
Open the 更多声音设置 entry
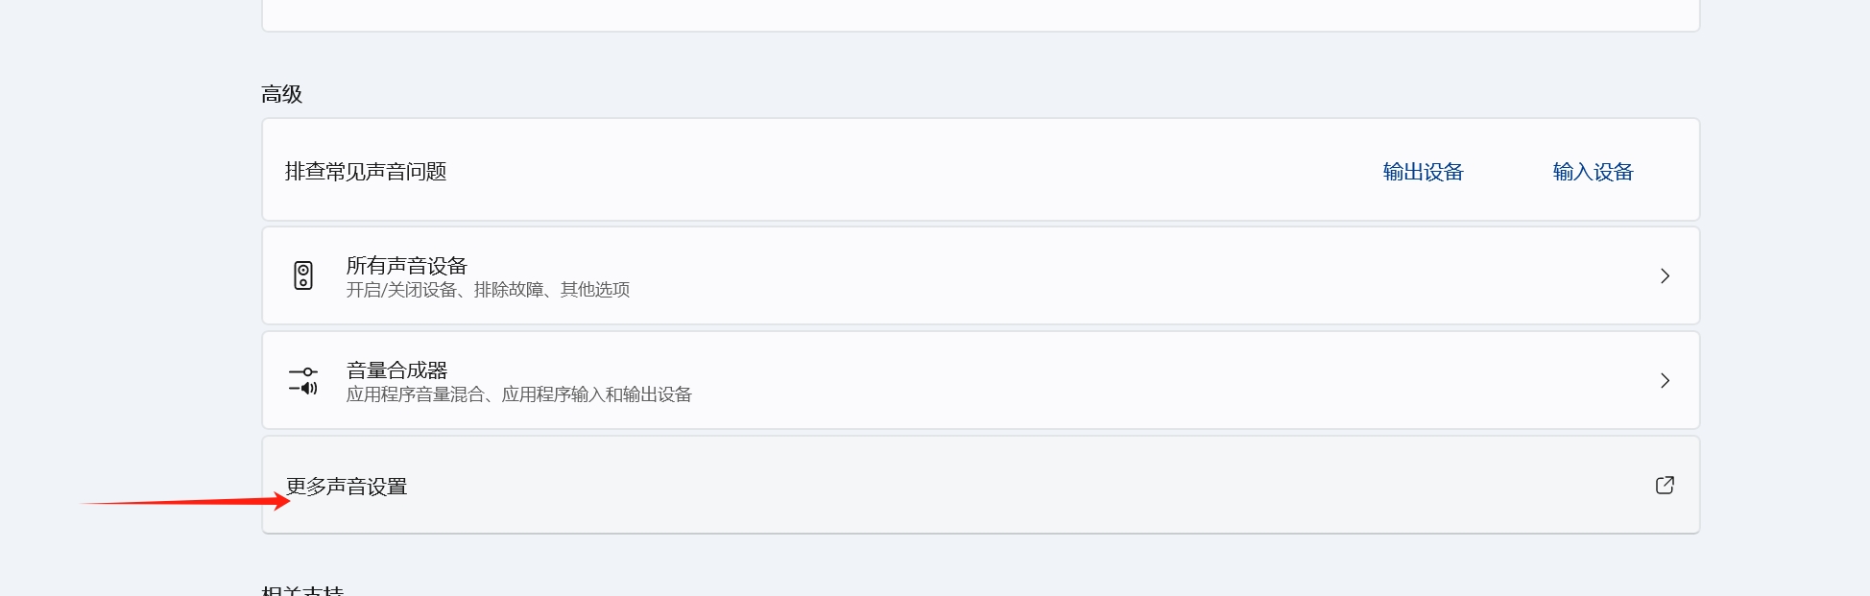(347, 487)
